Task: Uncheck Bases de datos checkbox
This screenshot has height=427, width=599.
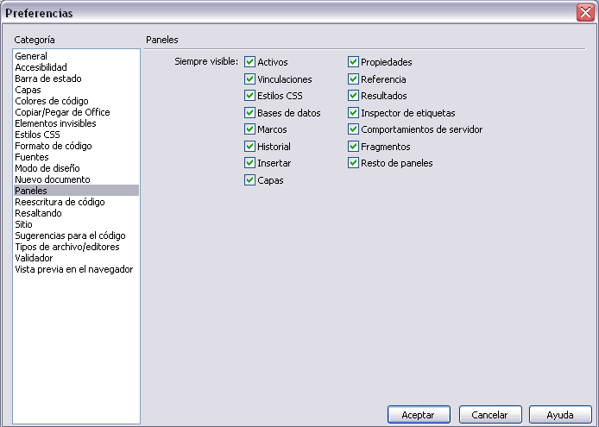Action: point(249,113)
